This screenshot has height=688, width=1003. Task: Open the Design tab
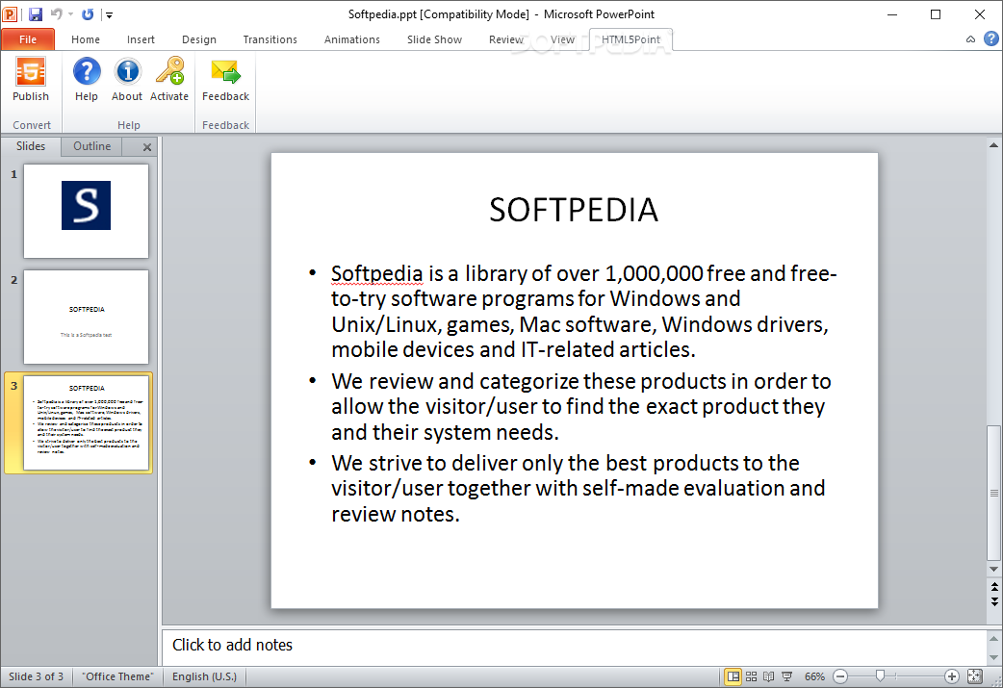click(x=199, y=39)
